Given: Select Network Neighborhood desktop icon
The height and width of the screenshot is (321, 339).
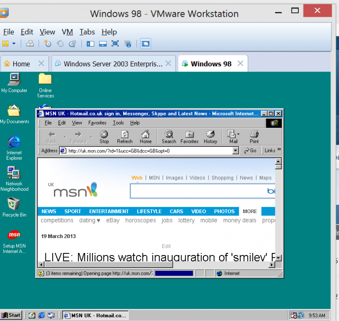Looking at the screenshot, I should pyautogui.click(x=14, y=179).
